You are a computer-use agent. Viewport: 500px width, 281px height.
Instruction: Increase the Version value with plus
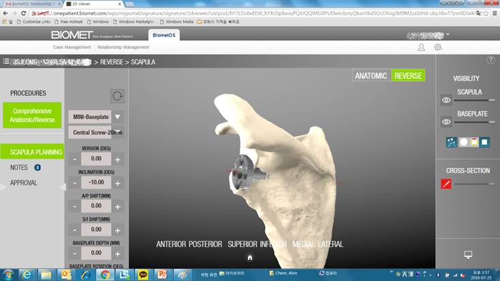pyautogui.click(x=118, y=159)
